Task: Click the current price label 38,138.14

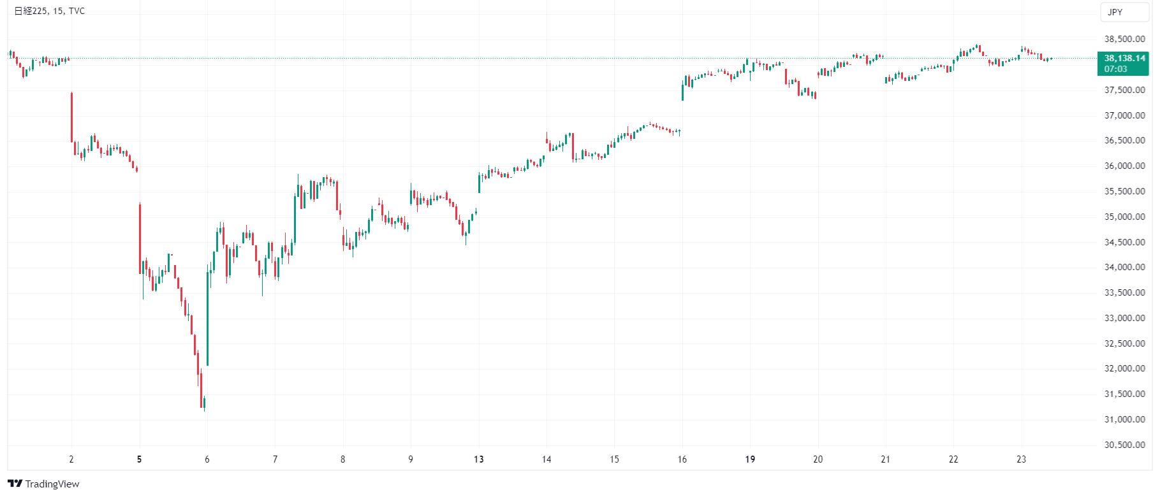Action: [x=1124, y=58]
